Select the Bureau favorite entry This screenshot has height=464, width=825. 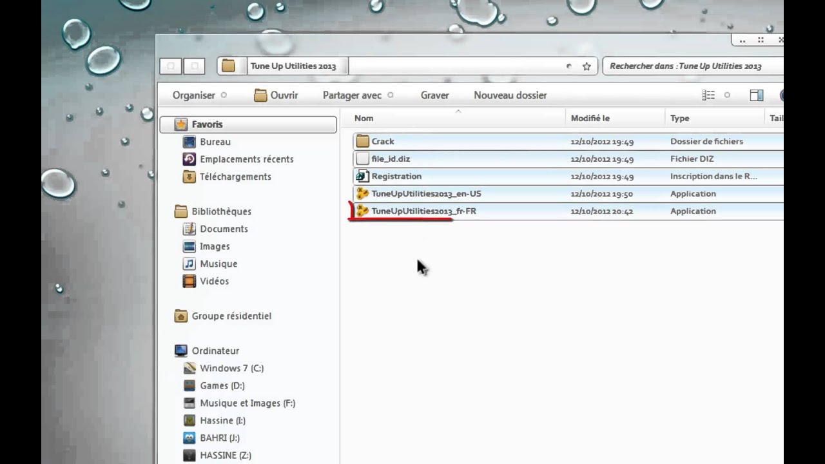(x=215, y=142)
